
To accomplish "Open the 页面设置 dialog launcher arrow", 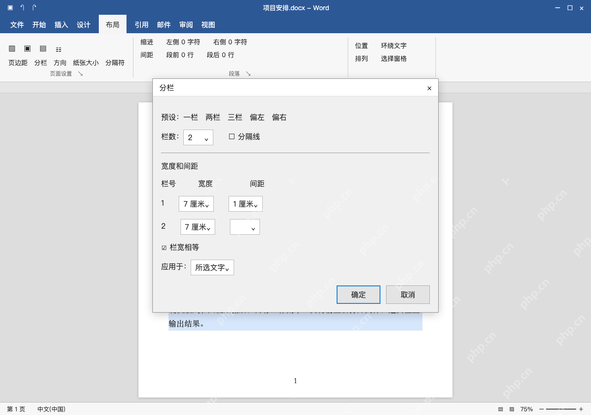I will tap(80, 74).
